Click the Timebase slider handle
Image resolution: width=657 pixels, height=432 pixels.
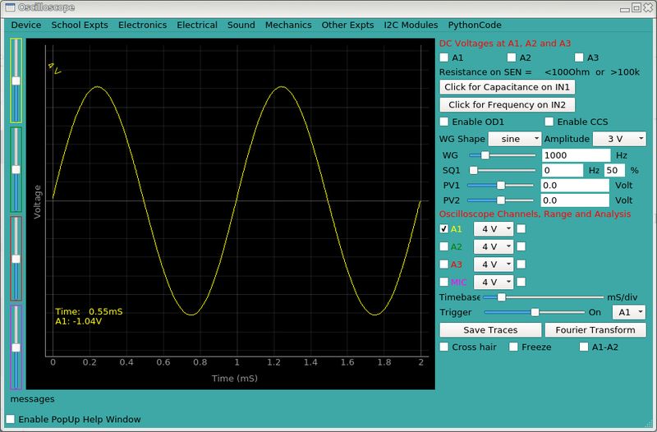point(501,297)
